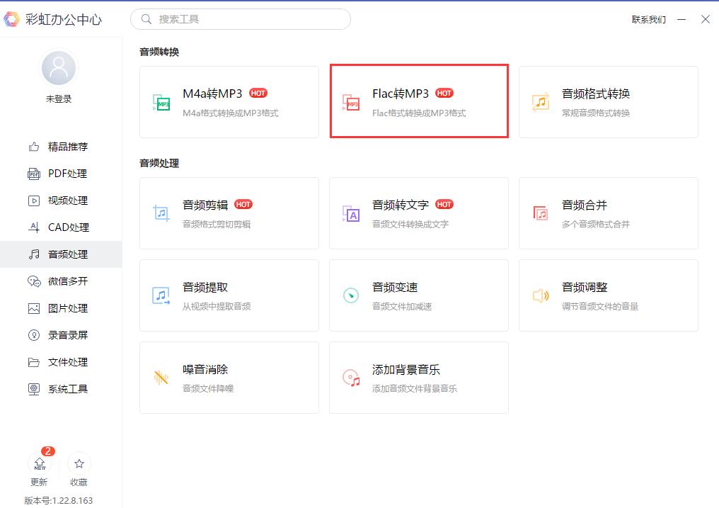Viewport: 719px width, 508px height.
Task: Click the 更新 update icon
Action: coord(40,470)
